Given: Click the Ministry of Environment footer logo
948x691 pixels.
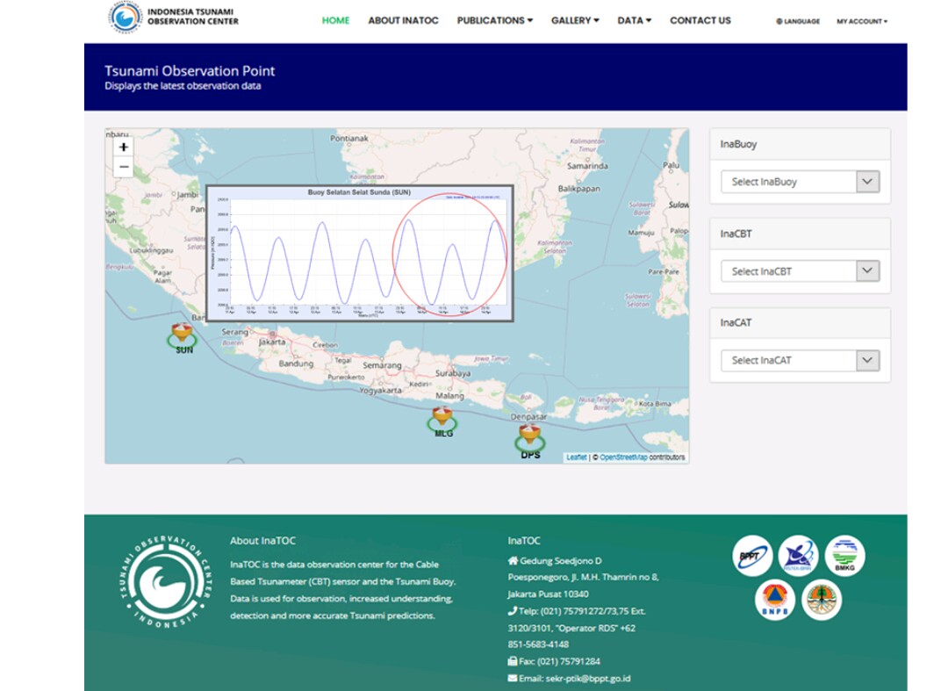Looking at the screenshot, I should pyautogui.click(x=821, y=601).
